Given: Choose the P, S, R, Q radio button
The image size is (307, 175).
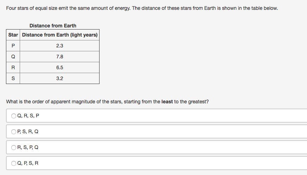Looking at the screenshot, I should tap(13, 132).
